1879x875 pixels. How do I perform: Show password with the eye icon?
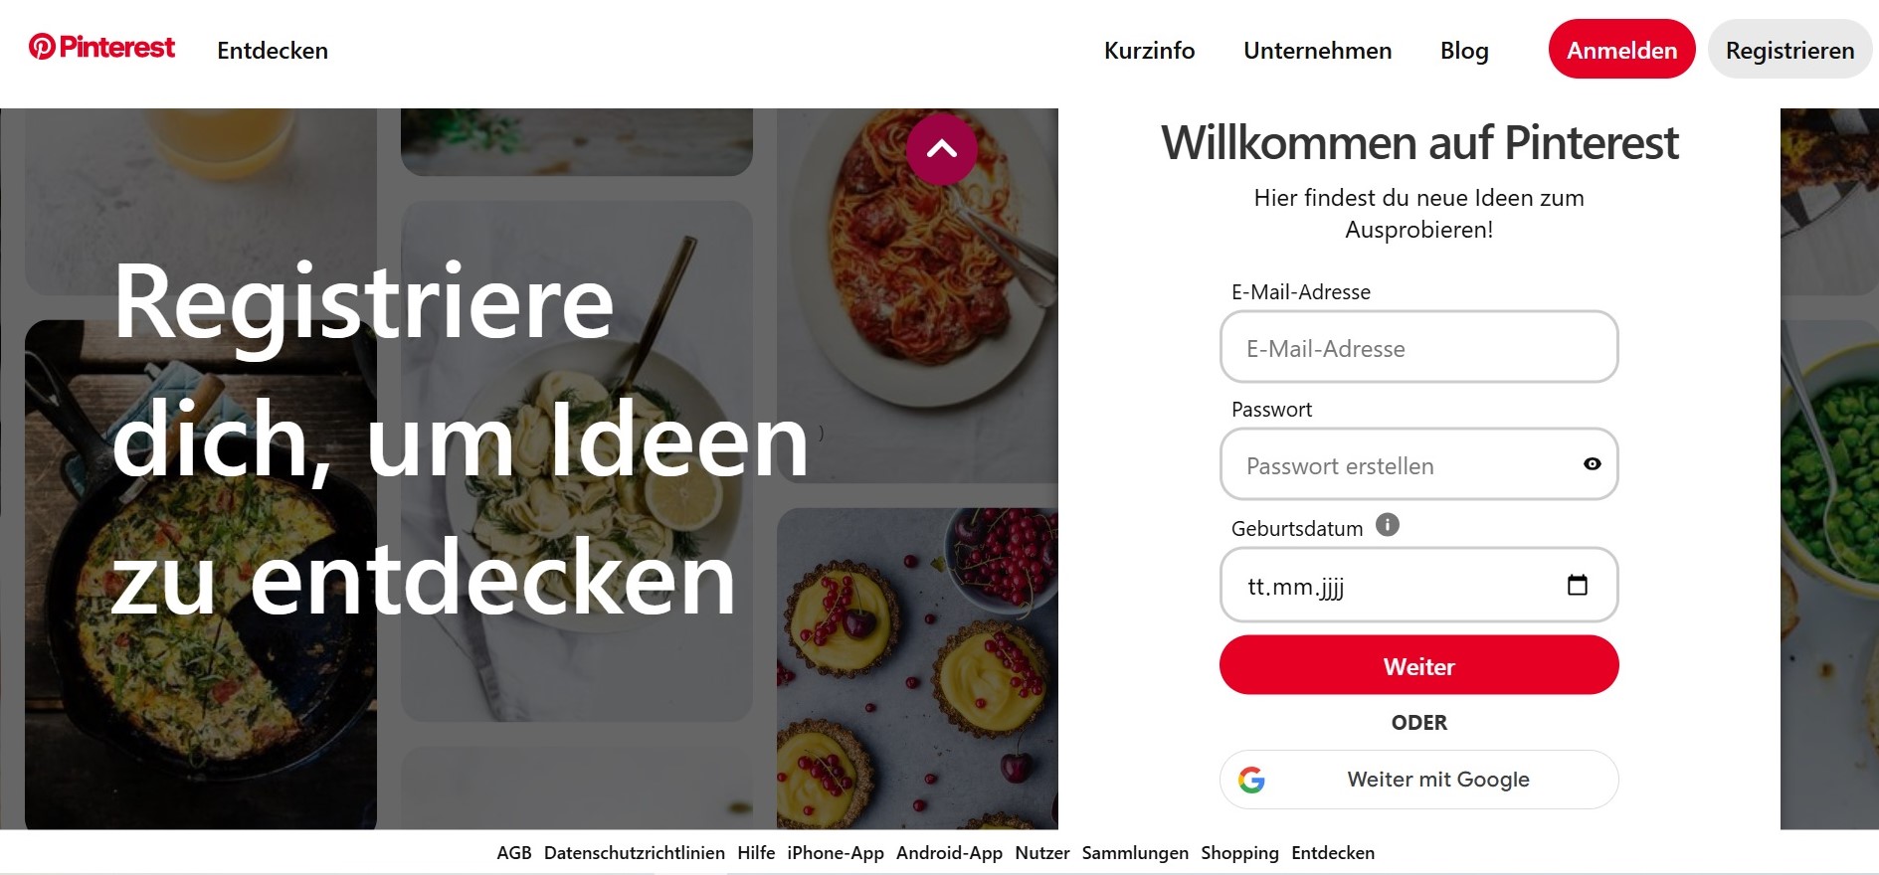(1592, 464)
